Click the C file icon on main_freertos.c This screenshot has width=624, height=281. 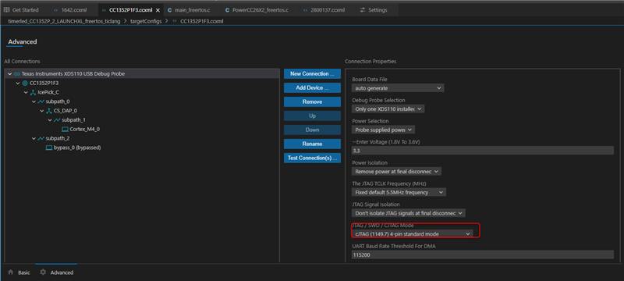[169, 10]
